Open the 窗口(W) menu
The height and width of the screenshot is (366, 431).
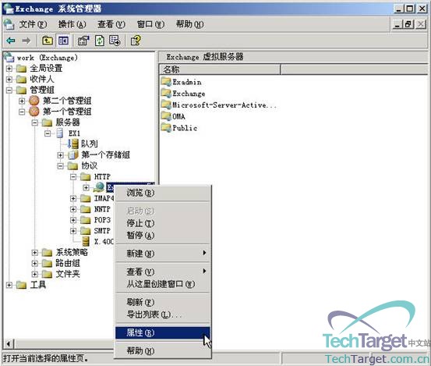pos(150,24)
